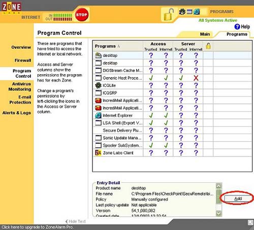Click the Access column group header
The height and width of the screenshot is (230, 254).
(x=158, y=44)
